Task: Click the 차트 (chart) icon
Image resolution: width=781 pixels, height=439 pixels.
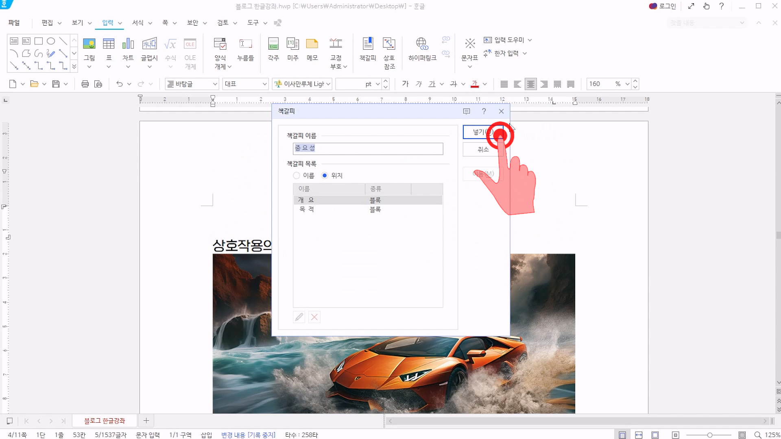Action: 128,44
